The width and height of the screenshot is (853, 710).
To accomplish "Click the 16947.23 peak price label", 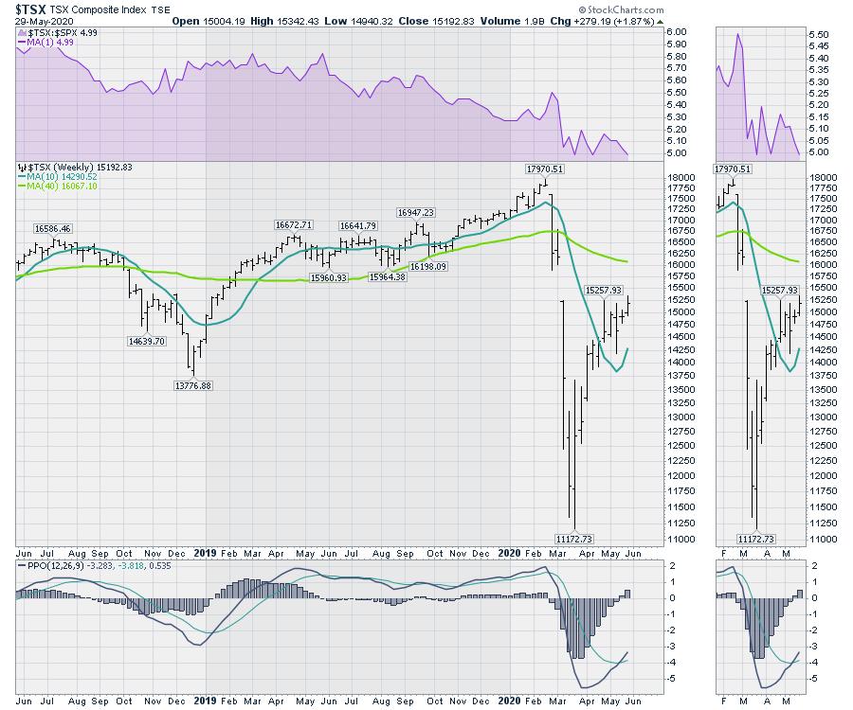I will click(415, 213).
